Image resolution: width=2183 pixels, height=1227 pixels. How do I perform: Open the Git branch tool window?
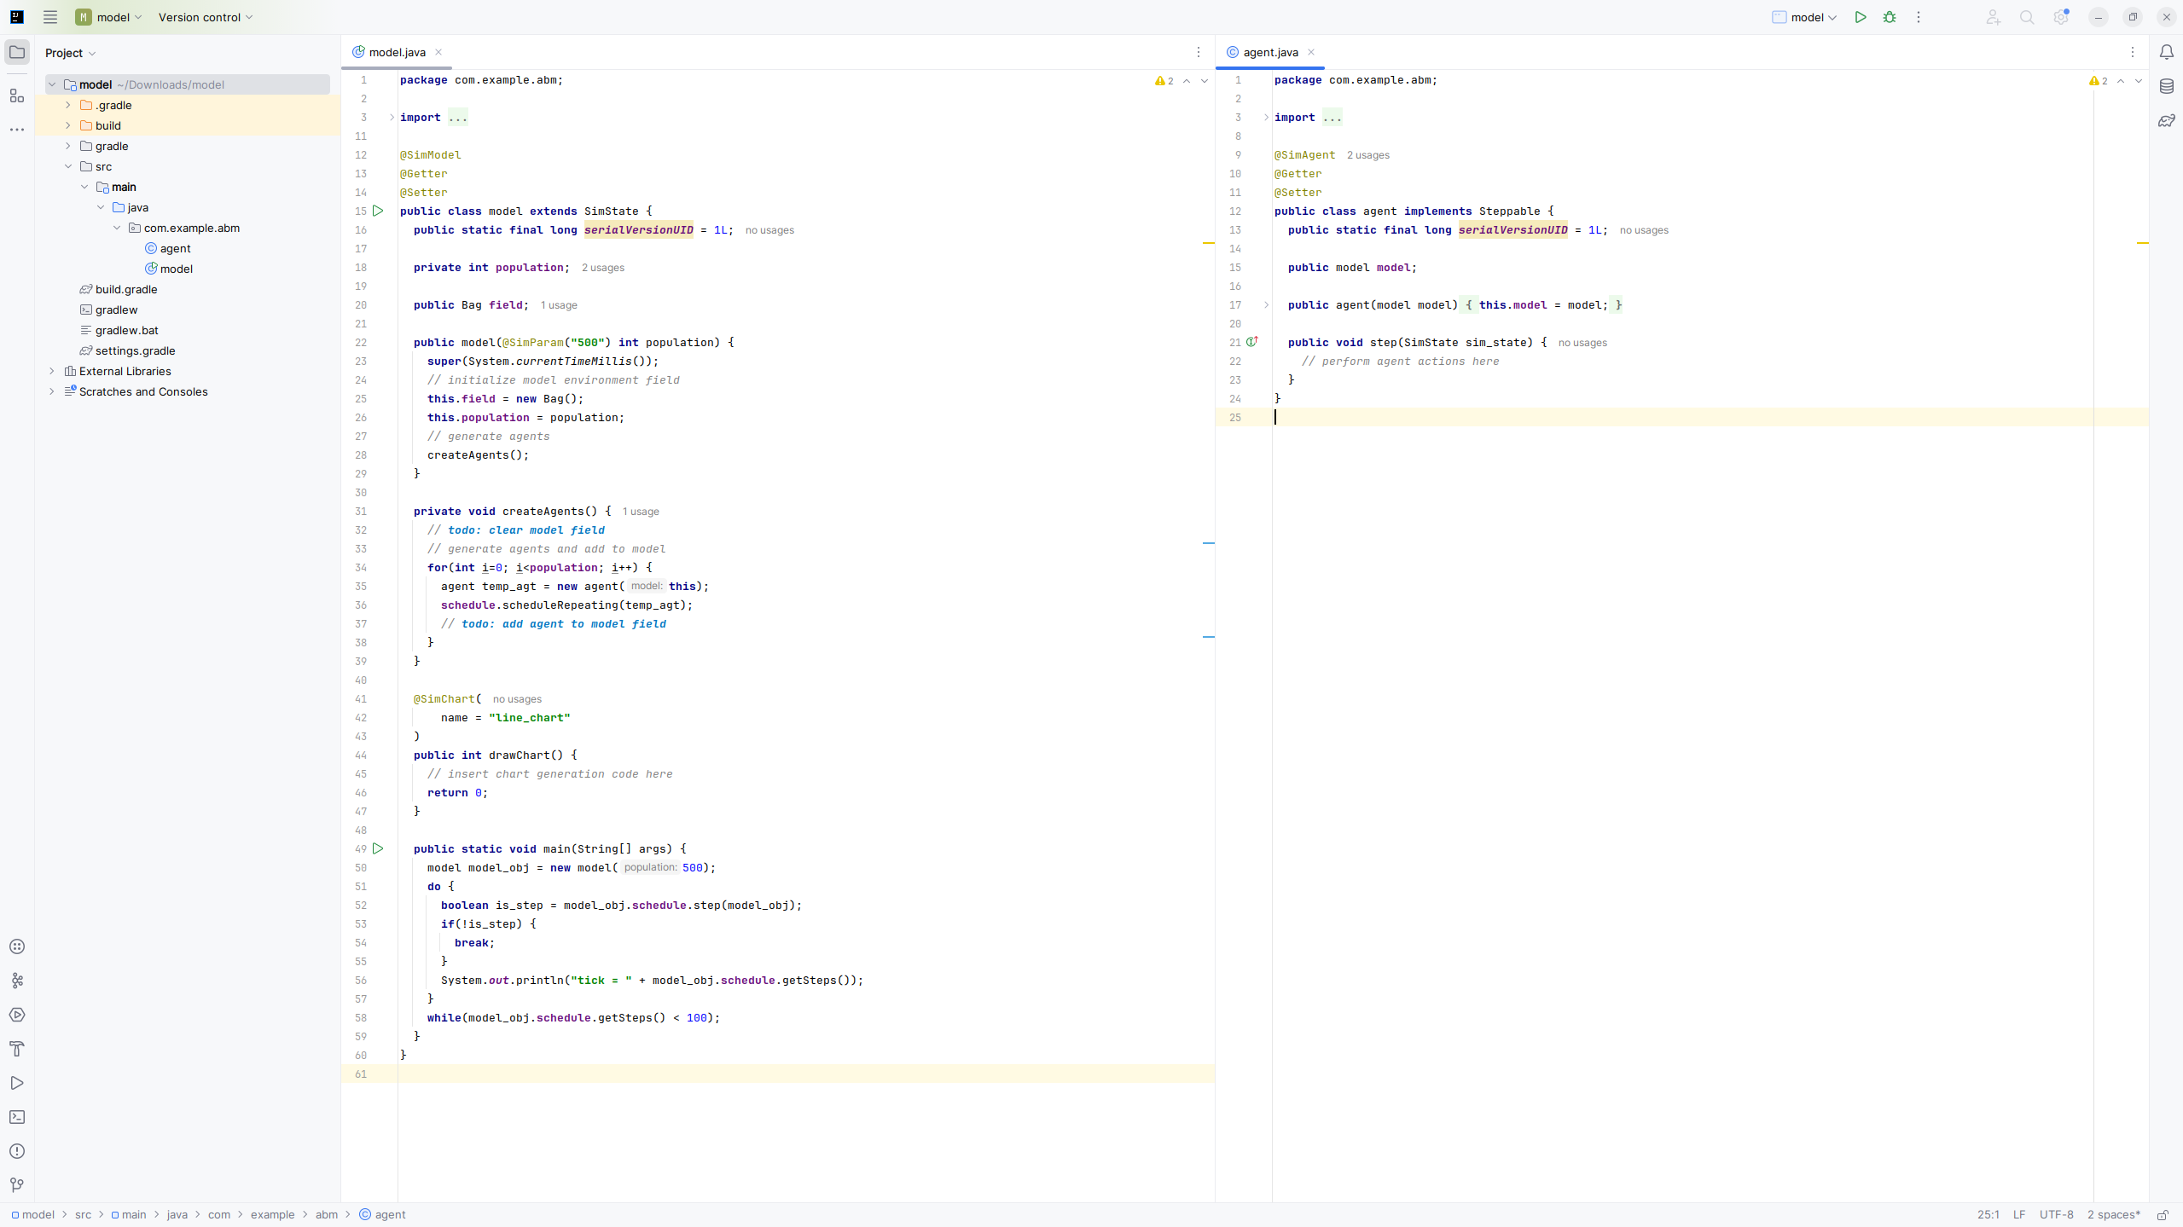click(17, 1185)
